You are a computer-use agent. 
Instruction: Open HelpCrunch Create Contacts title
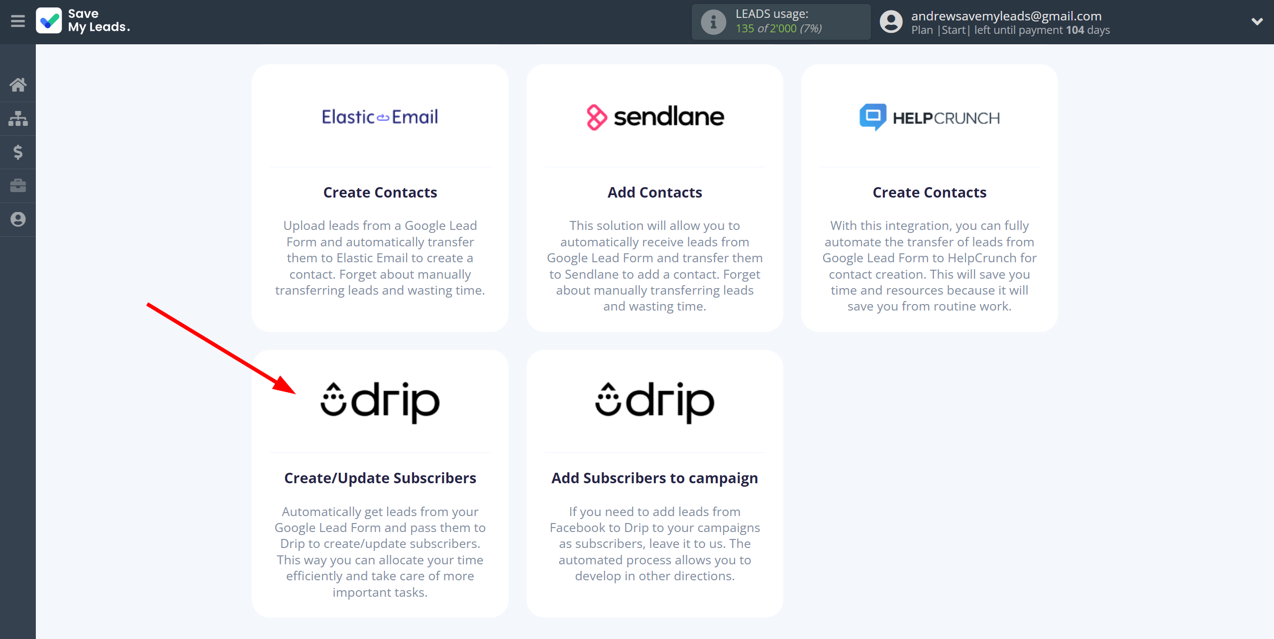point(930,193)
